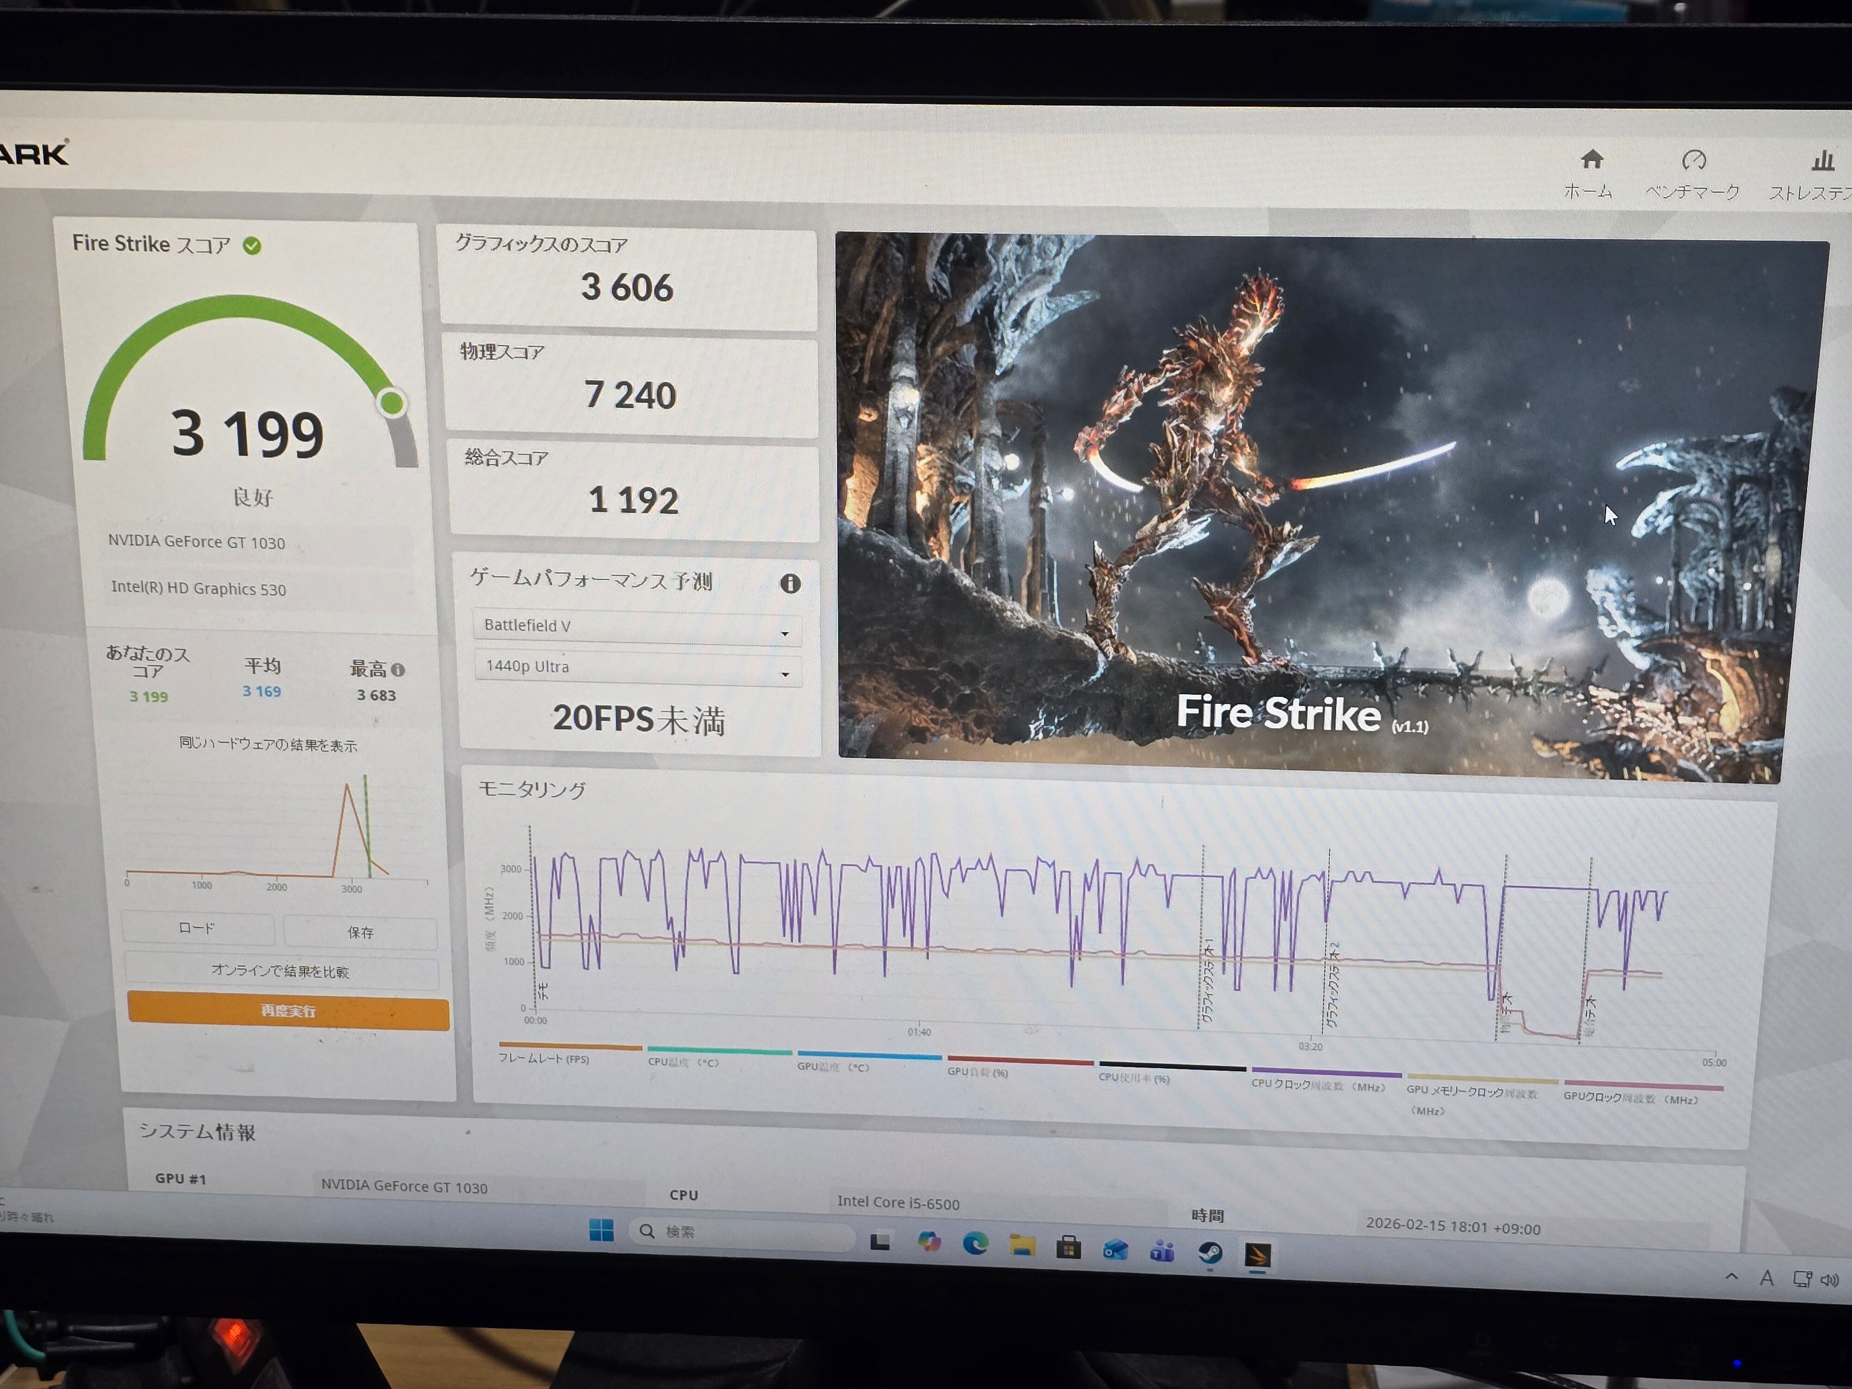Click the Windows Start button
Image resolution: width=1852 pixels, height=1389 pixels.
pos(601,1230)
